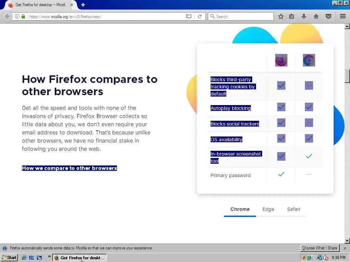The image size is (350, 262).
Task: Open a new tab with plus button
Action: coord(83,5)
